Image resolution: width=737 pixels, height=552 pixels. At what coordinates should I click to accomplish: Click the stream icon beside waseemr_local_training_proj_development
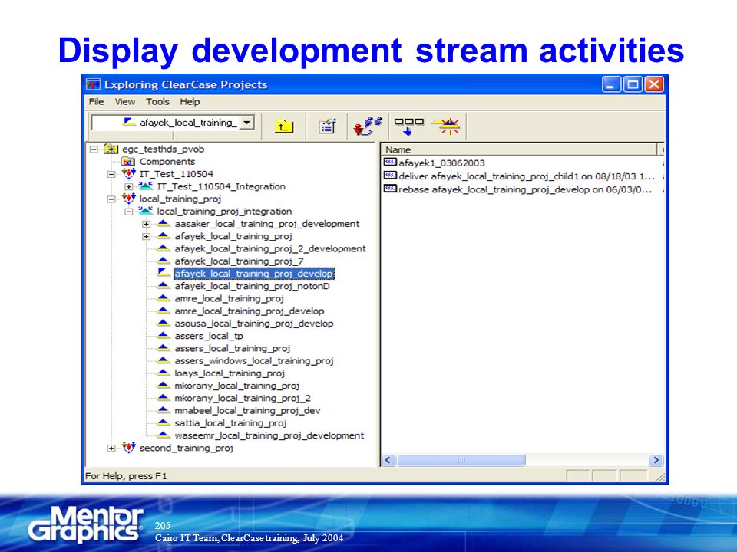pyautogui.click(x=164, y=435)
